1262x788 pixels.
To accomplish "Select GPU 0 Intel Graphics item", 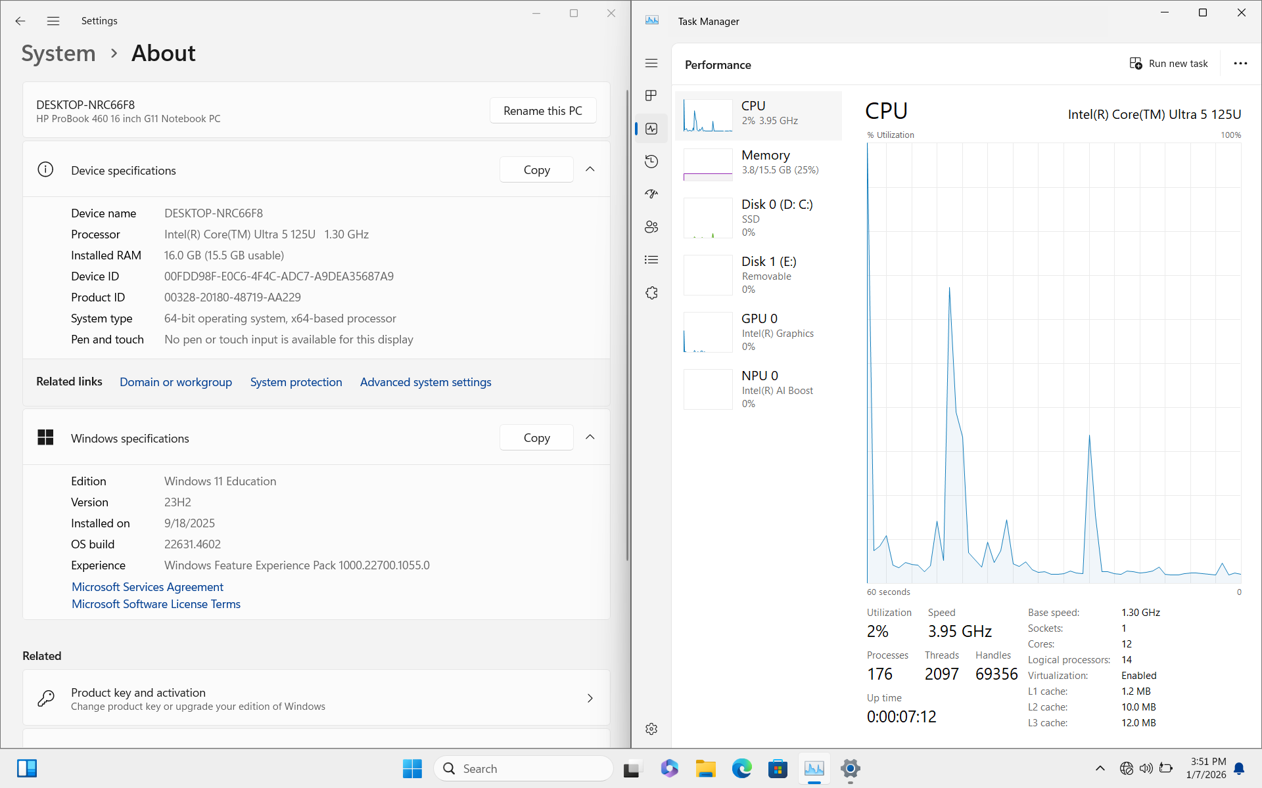I will [x=758, y=332].
